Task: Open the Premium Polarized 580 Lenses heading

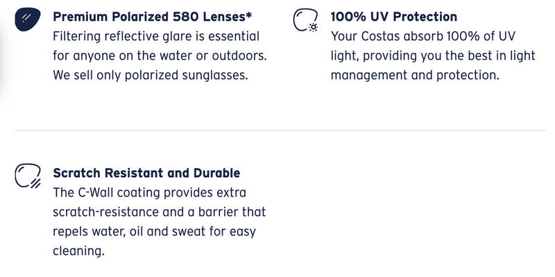Action: tap(153, 16)
